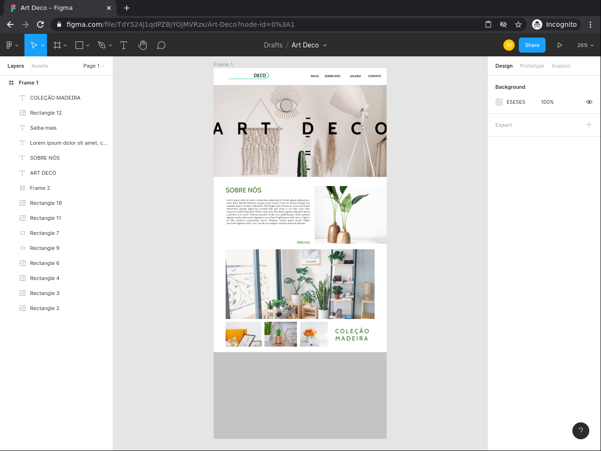Viewport: 601px width, 451px height.
Task: Click the orange flowers thumbnail on canvas
Action: (314, 334)
